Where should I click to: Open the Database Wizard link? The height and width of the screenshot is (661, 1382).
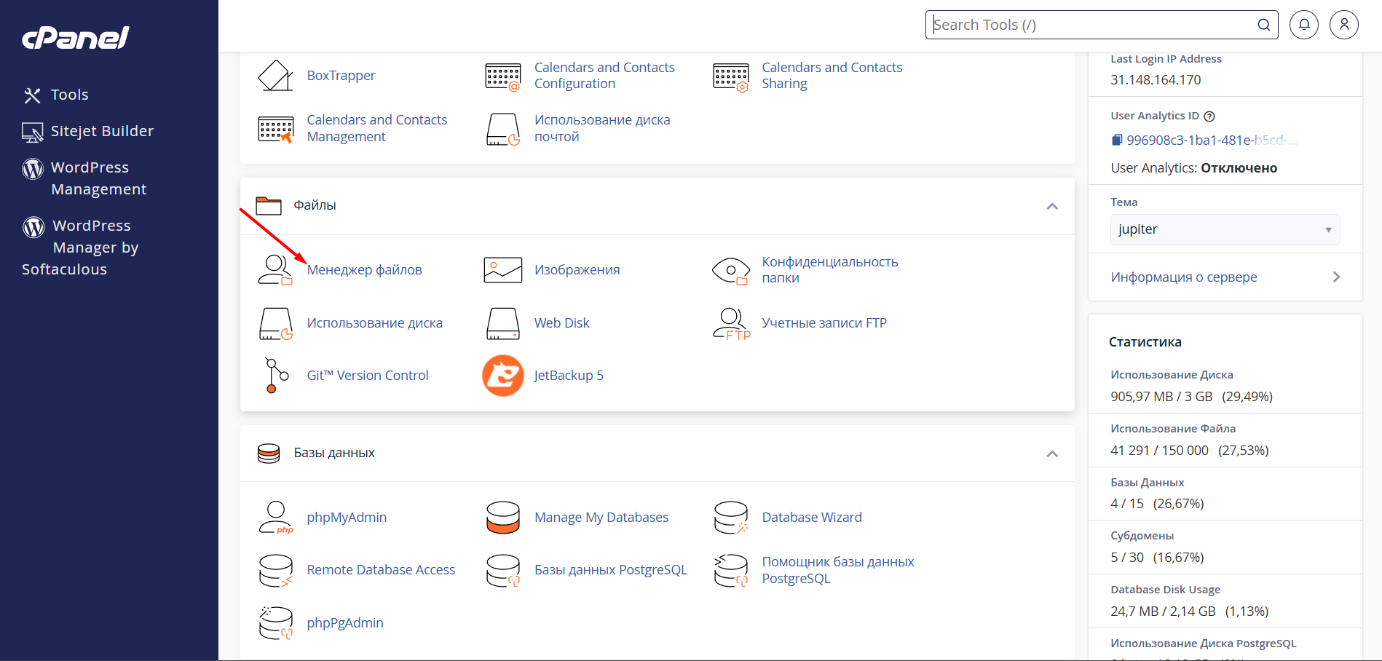tap(812, 518)
